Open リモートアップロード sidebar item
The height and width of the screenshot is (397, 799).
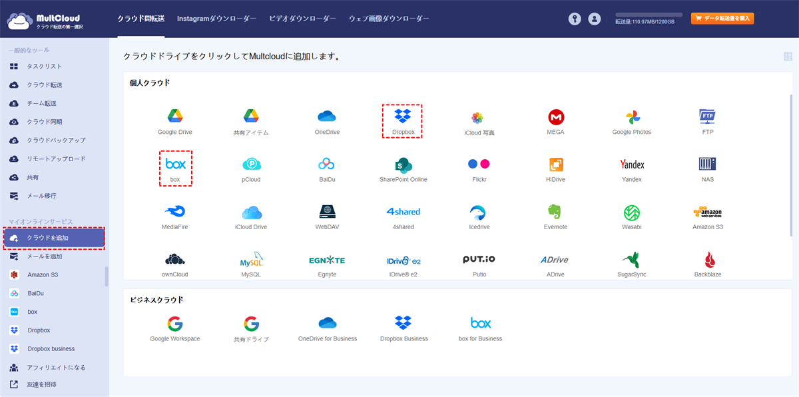click(x=55, y=159)
